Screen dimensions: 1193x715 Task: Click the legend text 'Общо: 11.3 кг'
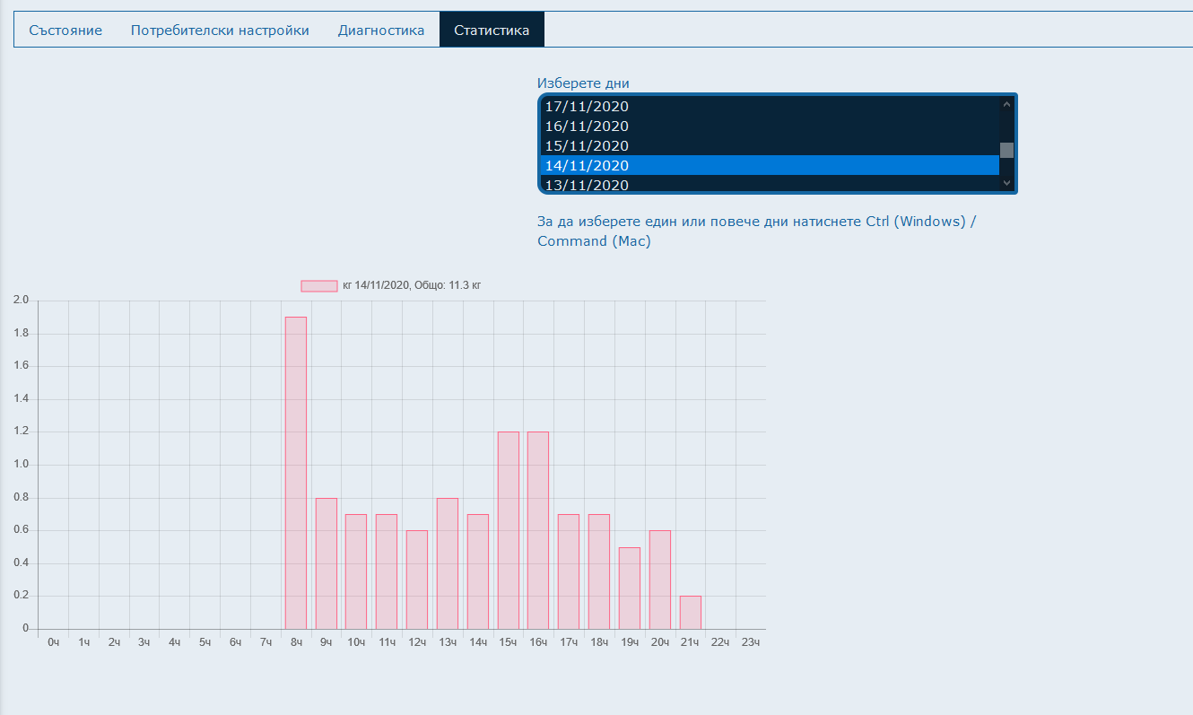coord(448,285)
